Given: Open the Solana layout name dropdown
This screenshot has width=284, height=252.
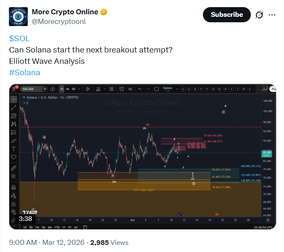Looking at the screenshot, I should 168,89.
